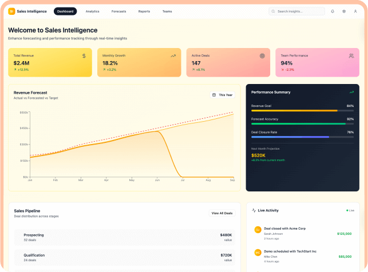Open the Forecasts tab

[119, 11]
